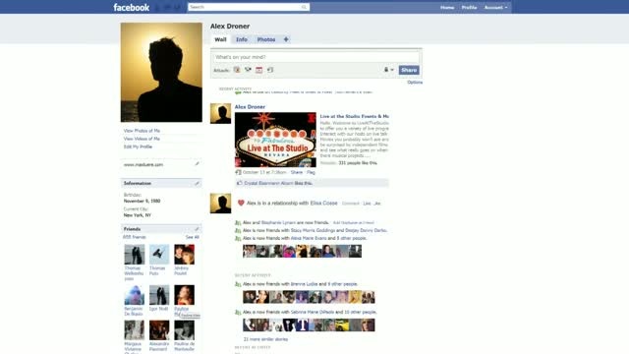Open friend thumbnail above Thomas Puto
The width and height of the screenshot is (629, 354).
tap(159, 255)
